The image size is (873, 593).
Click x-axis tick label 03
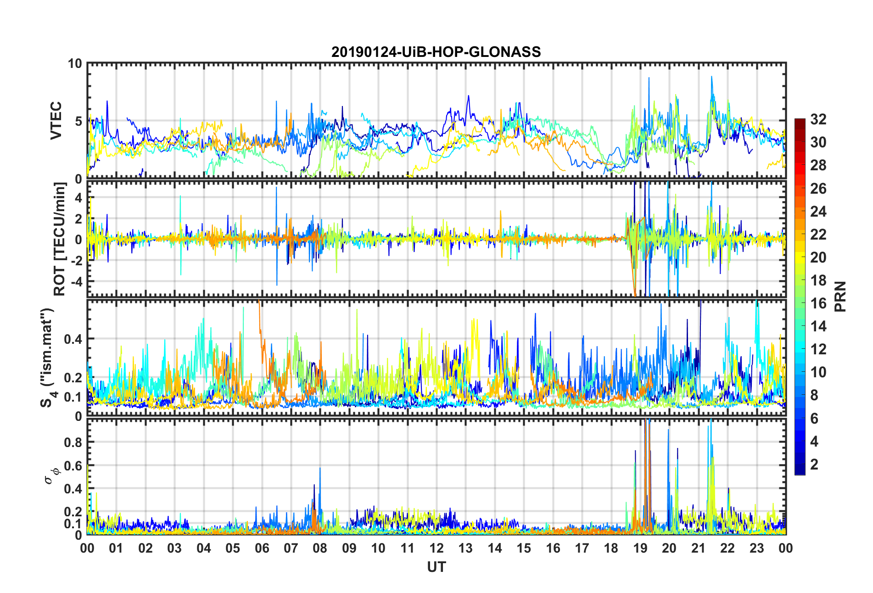(174, 548)
